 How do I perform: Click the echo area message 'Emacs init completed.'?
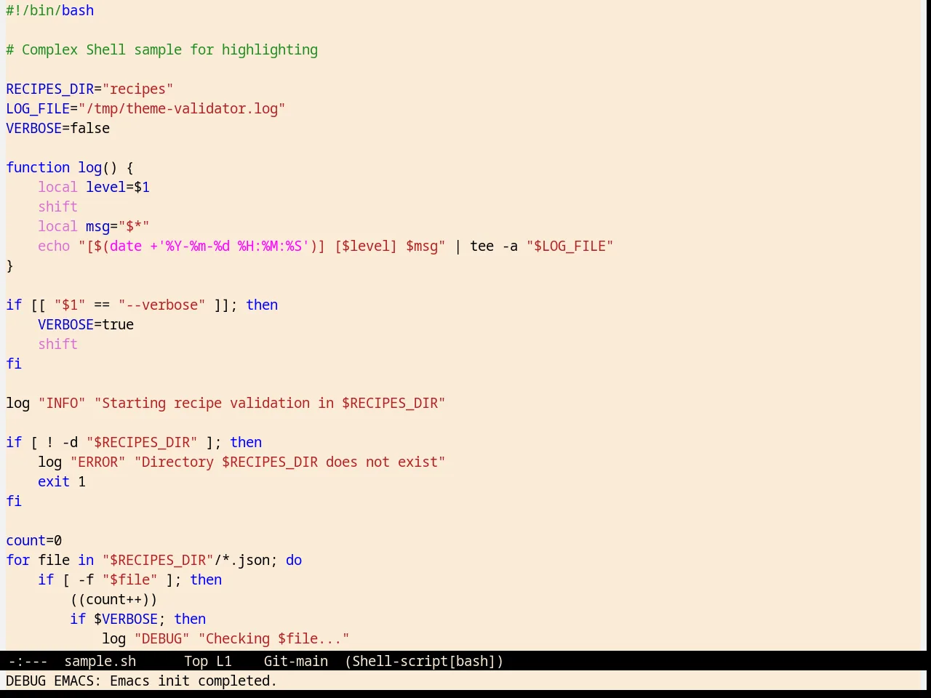(193, 681)
